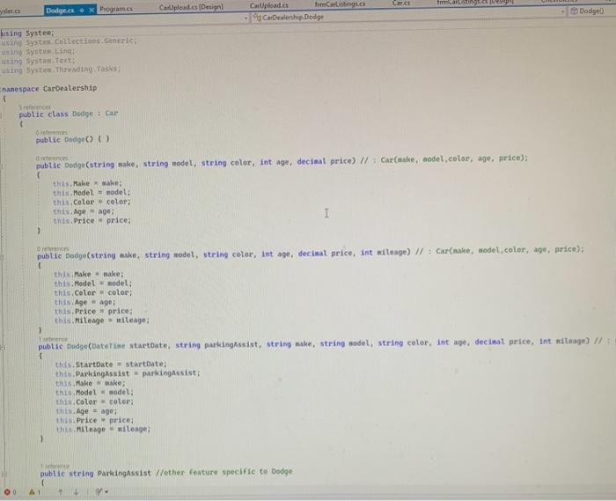Click the class icon beside CarDealership.Dodge

tap(257, 18)
